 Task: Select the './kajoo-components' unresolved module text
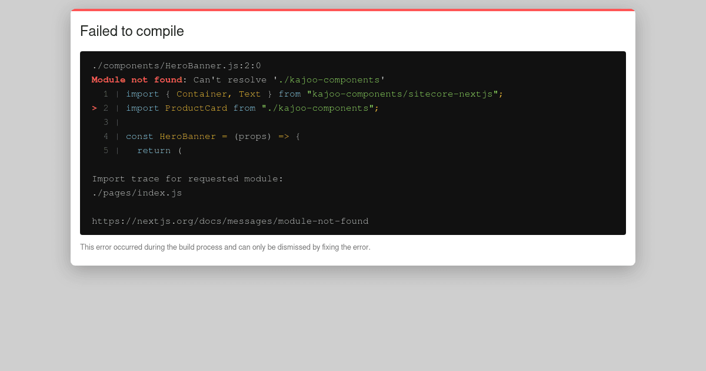point(334,79)
